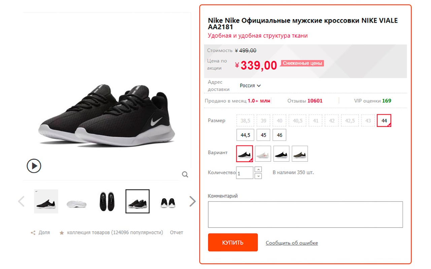Image resolution: width=431 pixels, height=269 pixels.
Task: Click the star favorites icon
Action: coord(62,233)
